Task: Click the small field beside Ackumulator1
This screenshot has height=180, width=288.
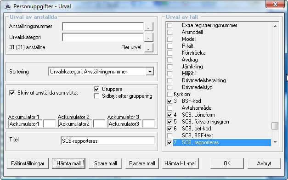Action: tap(50, 124)
